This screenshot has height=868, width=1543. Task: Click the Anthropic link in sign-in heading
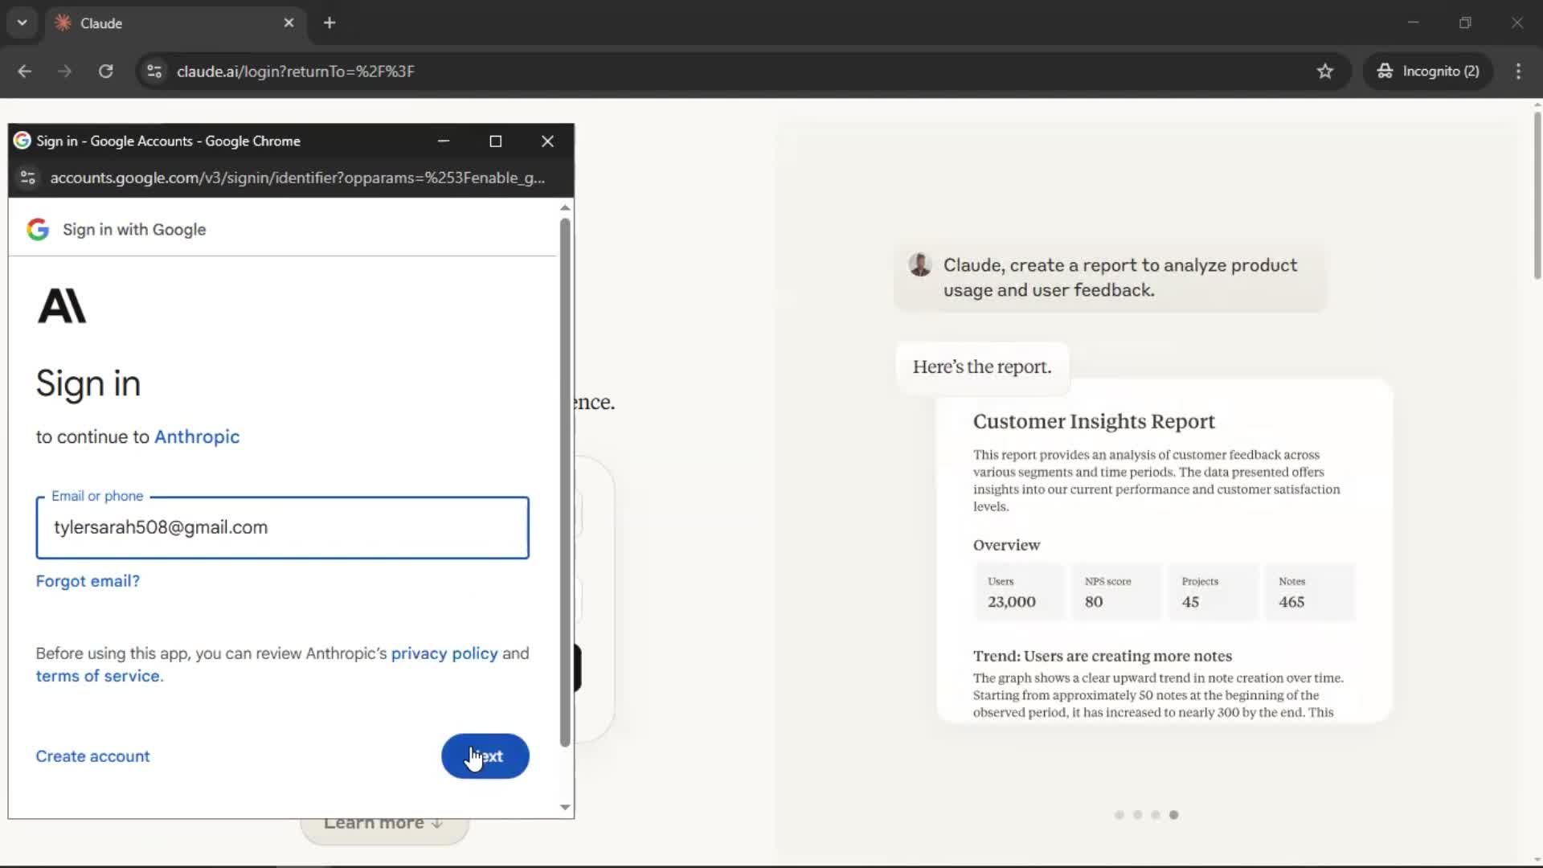point(197,436)
